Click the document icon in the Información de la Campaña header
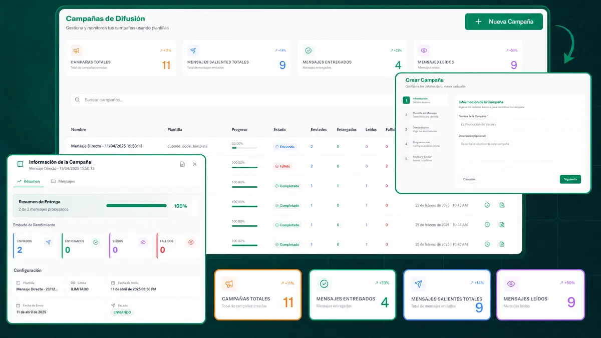This screenshot has height=338, width=601. coord(183,164)
